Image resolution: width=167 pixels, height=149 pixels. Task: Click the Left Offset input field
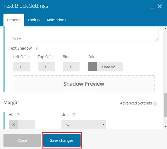(x=21, y=67)
